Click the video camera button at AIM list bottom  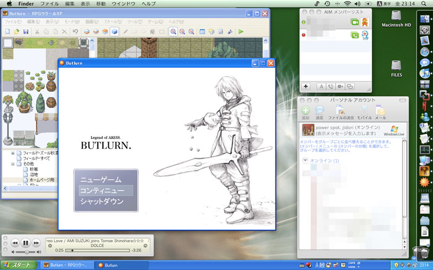pyautogui.click(x=340, y=86)
